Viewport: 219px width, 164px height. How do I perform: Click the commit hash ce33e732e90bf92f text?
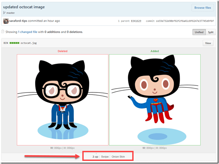[x=185, y=21]
